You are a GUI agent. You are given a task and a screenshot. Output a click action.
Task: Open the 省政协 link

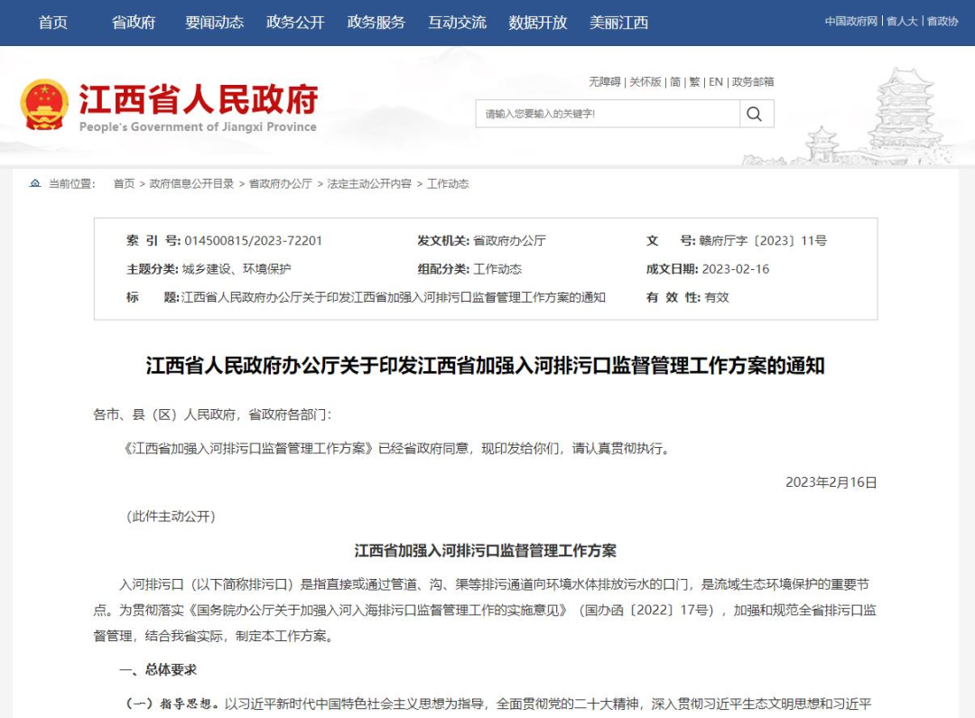tap(942, 21)
